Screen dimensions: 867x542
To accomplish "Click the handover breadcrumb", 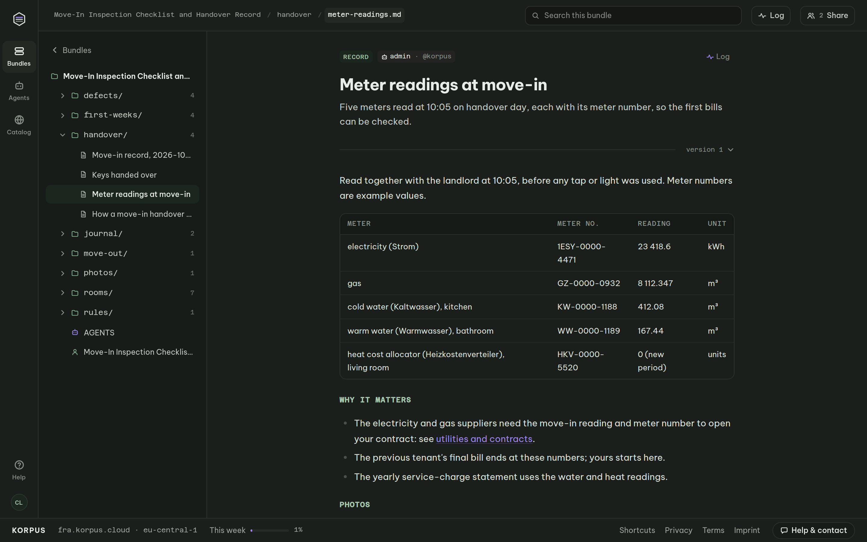I will pyautogui.click(x=294, y=15).
